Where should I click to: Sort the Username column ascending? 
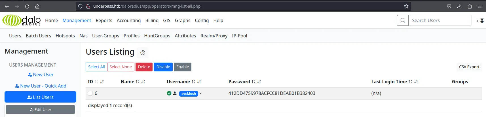[193, 82]
